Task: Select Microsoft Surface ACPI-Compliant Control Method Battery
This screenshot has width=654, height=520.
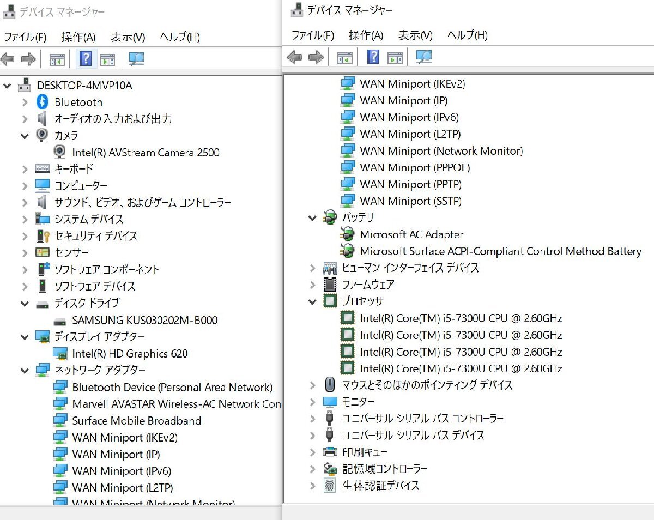Action: pos(500,251)
